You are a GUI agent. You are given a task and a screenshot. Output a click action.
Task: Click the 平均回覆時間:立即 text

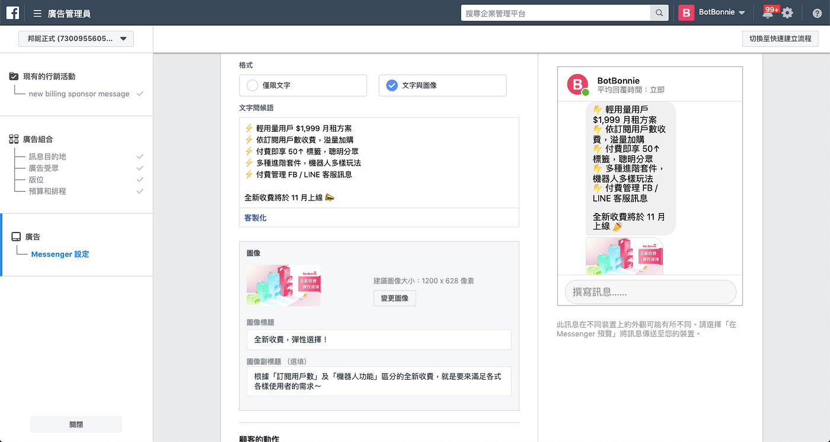tap(631, 90)
